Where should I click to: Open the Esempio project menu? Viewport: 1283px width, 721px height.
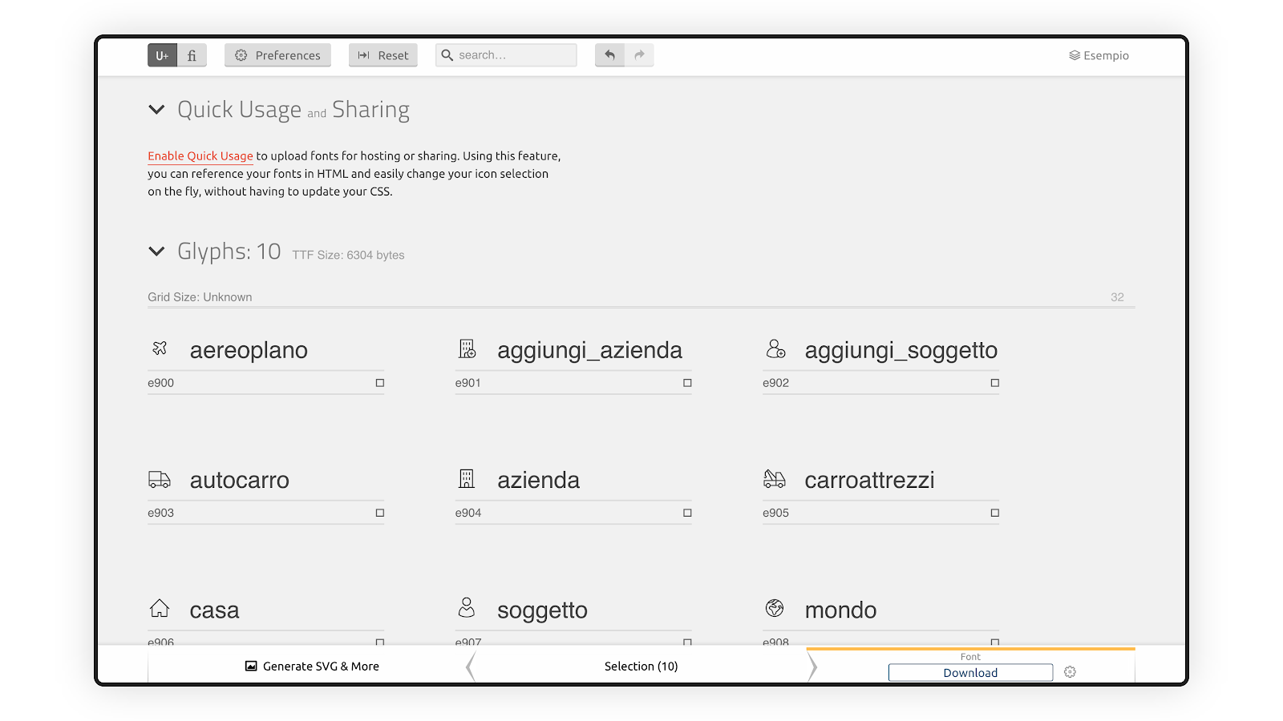1099,55
